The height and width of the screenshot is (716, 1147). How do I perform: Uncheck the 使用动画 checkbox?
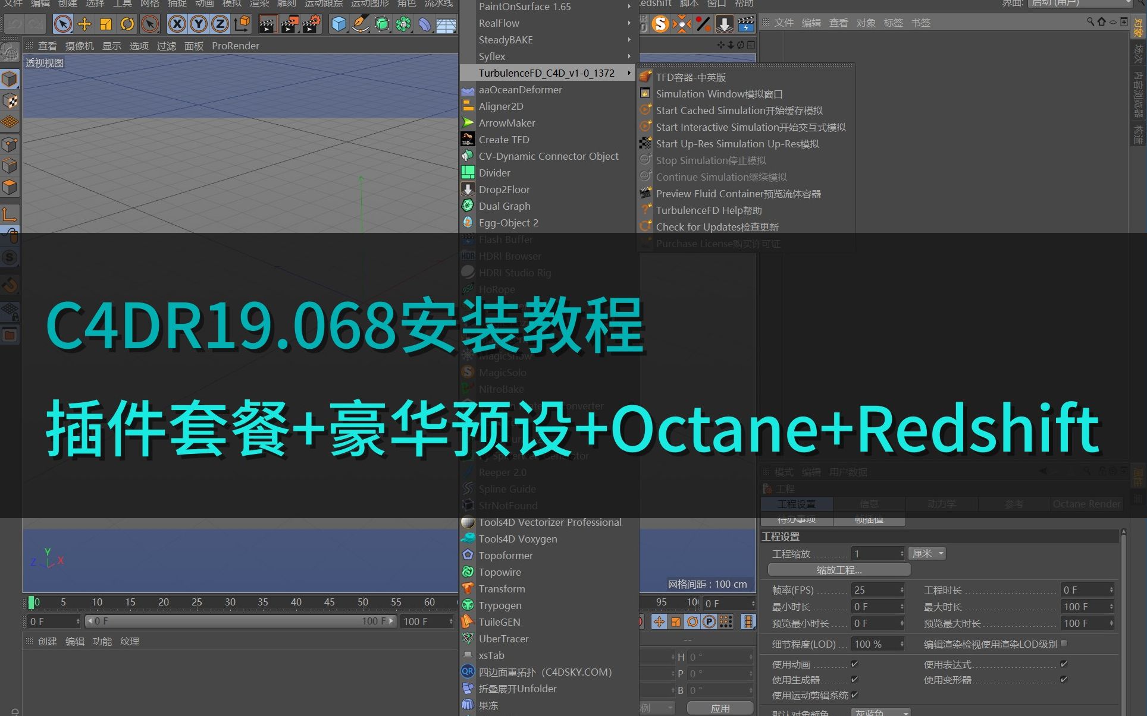[x=854, y=664]
